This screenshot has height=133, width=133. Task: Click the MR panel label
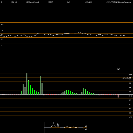[119, 69]
